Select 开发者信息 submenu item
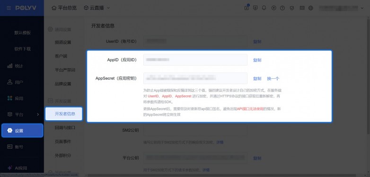The width and height of the screenshot is (370, 177). coord(64,114)
